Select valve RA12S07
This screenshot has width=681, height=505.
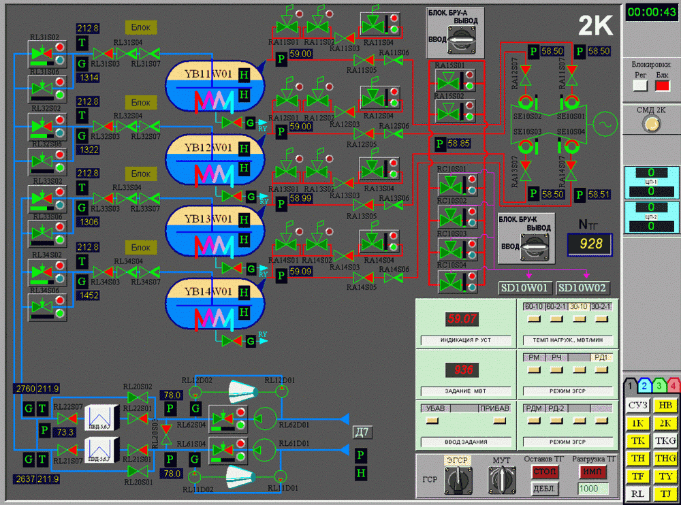tap(526, 76)
